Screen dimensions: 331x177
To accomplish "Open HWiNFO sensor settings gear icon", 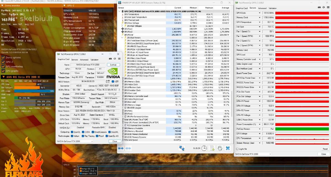I will [220, 148].
